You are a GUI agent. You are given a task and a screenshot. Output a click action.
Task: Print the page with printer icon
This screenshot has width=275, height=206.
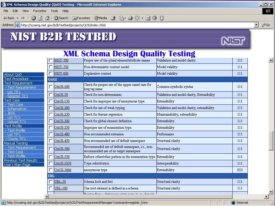130,18
